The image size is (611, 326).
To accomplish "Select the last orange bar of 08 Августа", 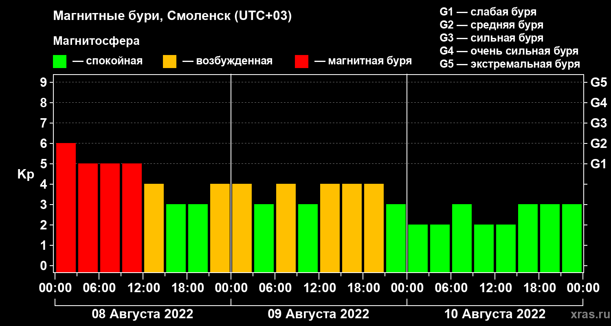I will click(220, 228).
